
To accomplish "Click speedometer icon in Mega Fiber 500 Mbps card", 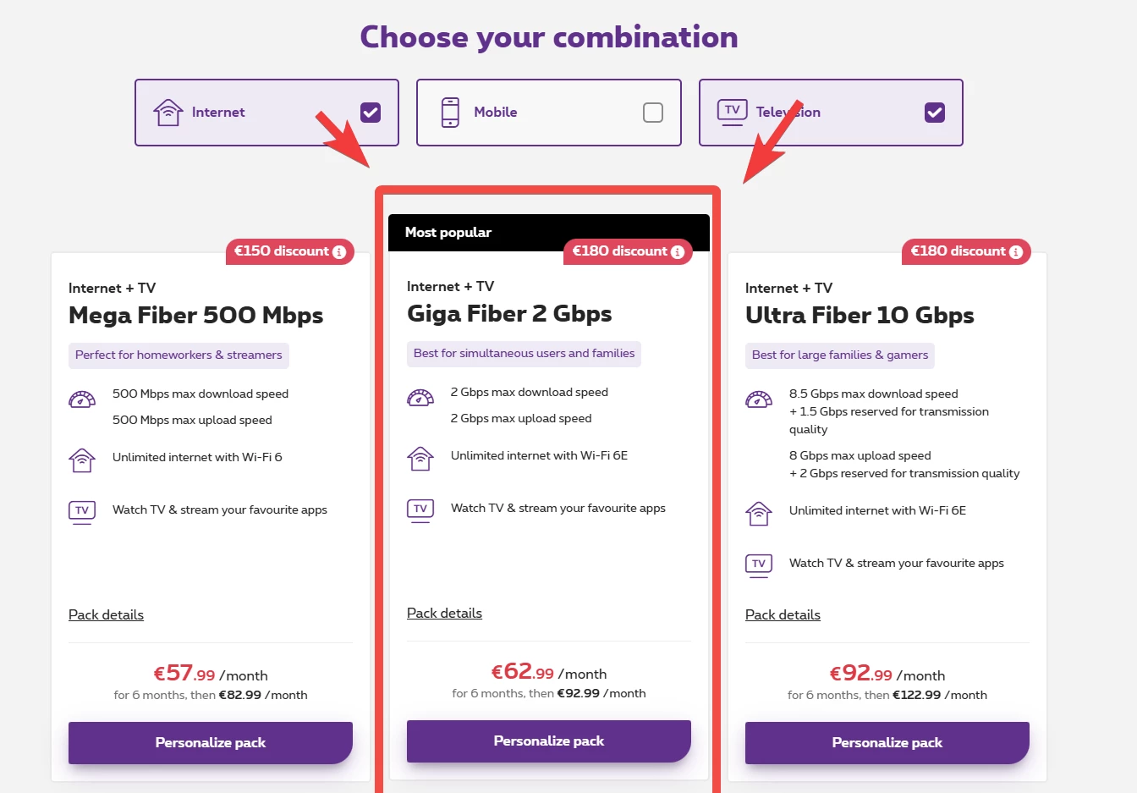I will tap(82, 399).
